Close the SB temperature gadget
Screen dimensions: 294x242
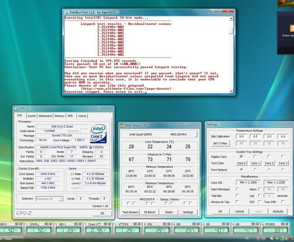(227, 224)
